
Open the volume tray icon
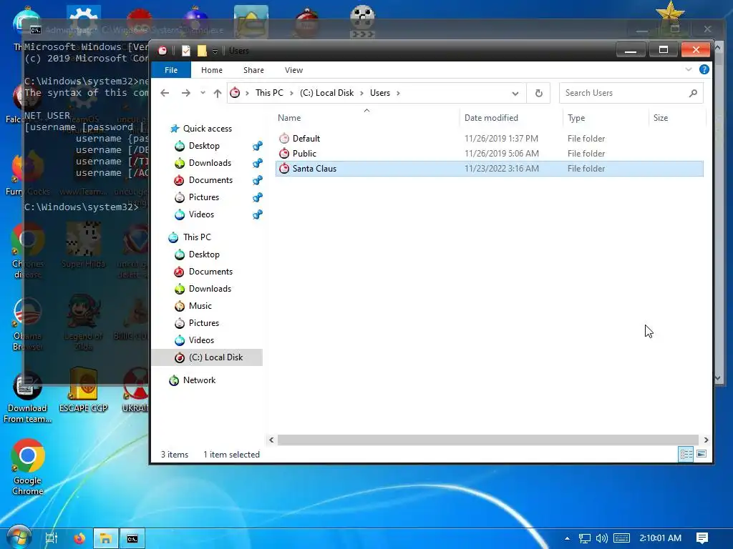tap(601, 538)
